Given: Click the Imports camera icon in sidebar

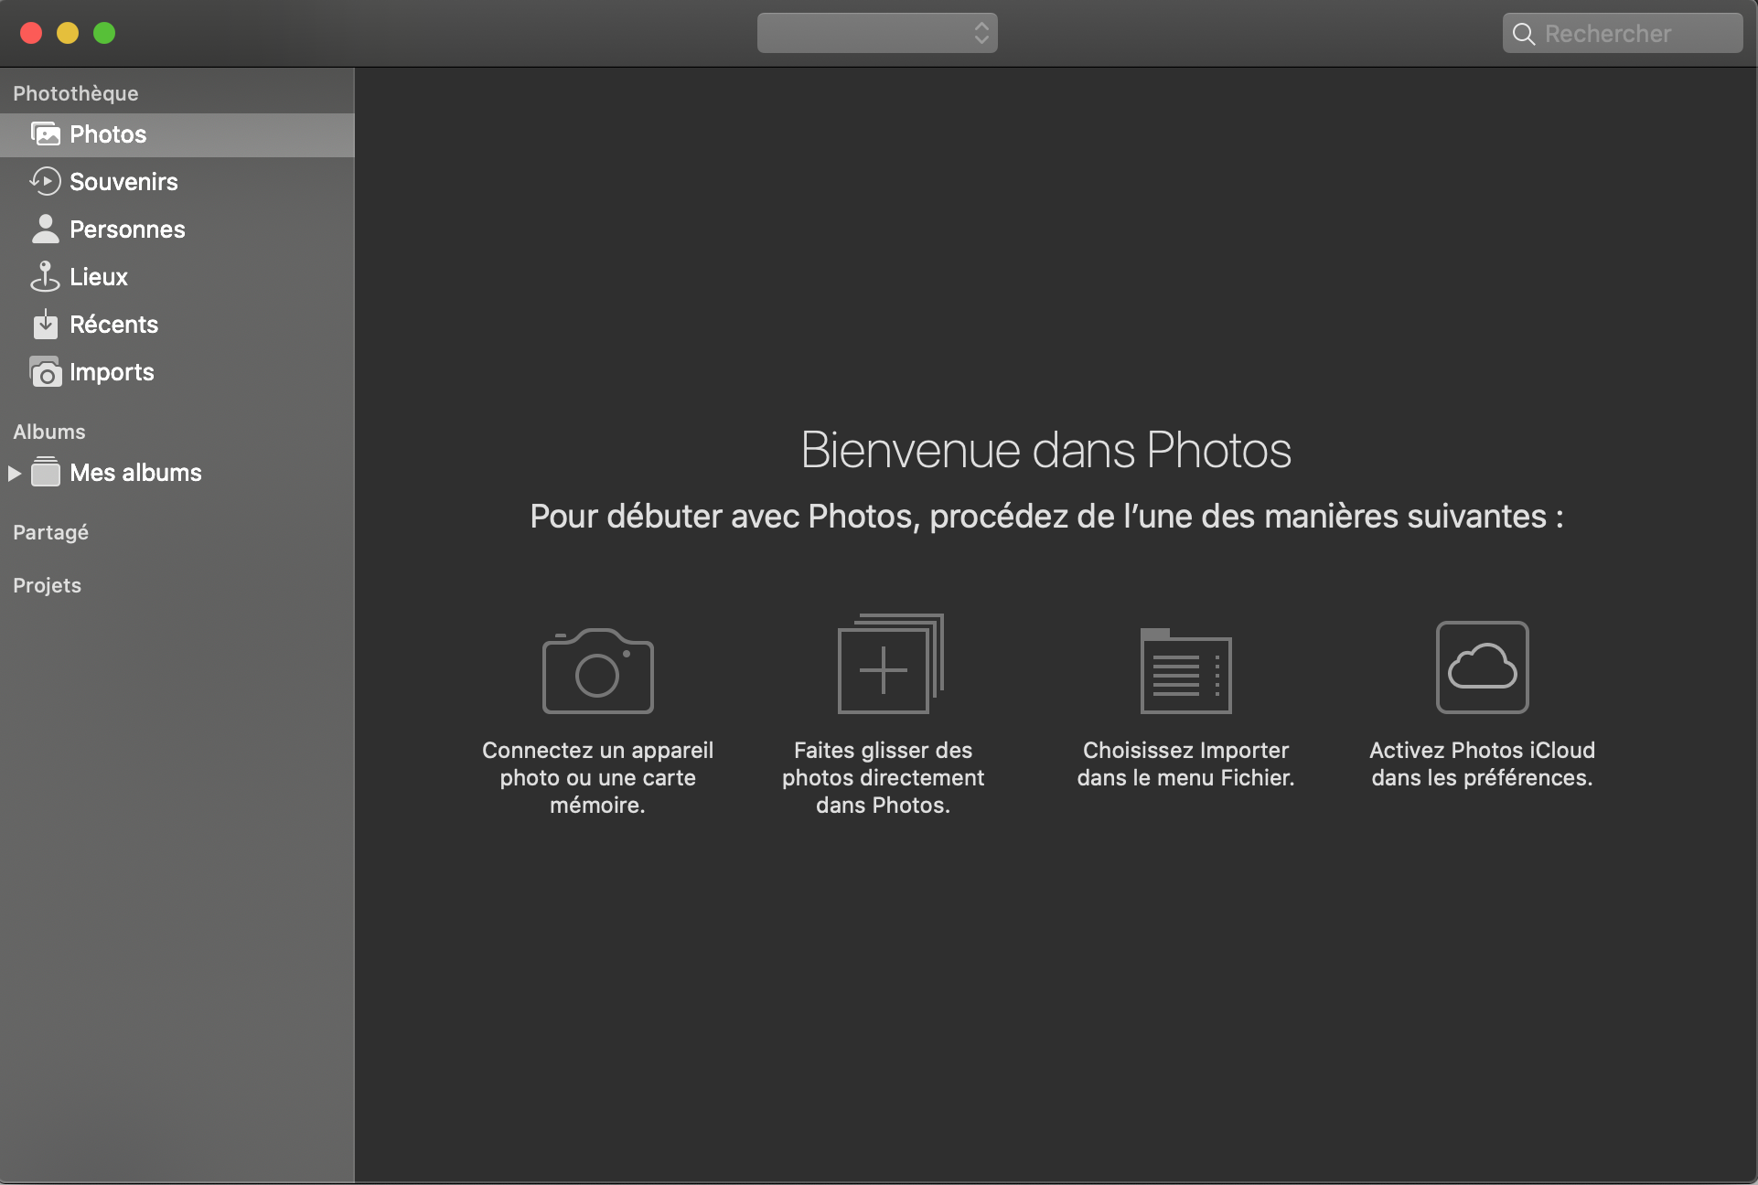Looking at the screenshot, I should tap(45, 372).
